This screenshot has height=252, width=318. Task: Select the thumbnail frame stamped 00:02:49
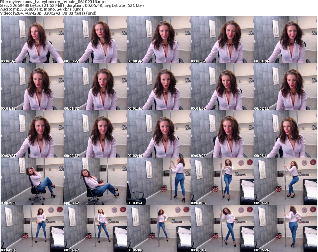pyautogui.click(x=159, y=134)
